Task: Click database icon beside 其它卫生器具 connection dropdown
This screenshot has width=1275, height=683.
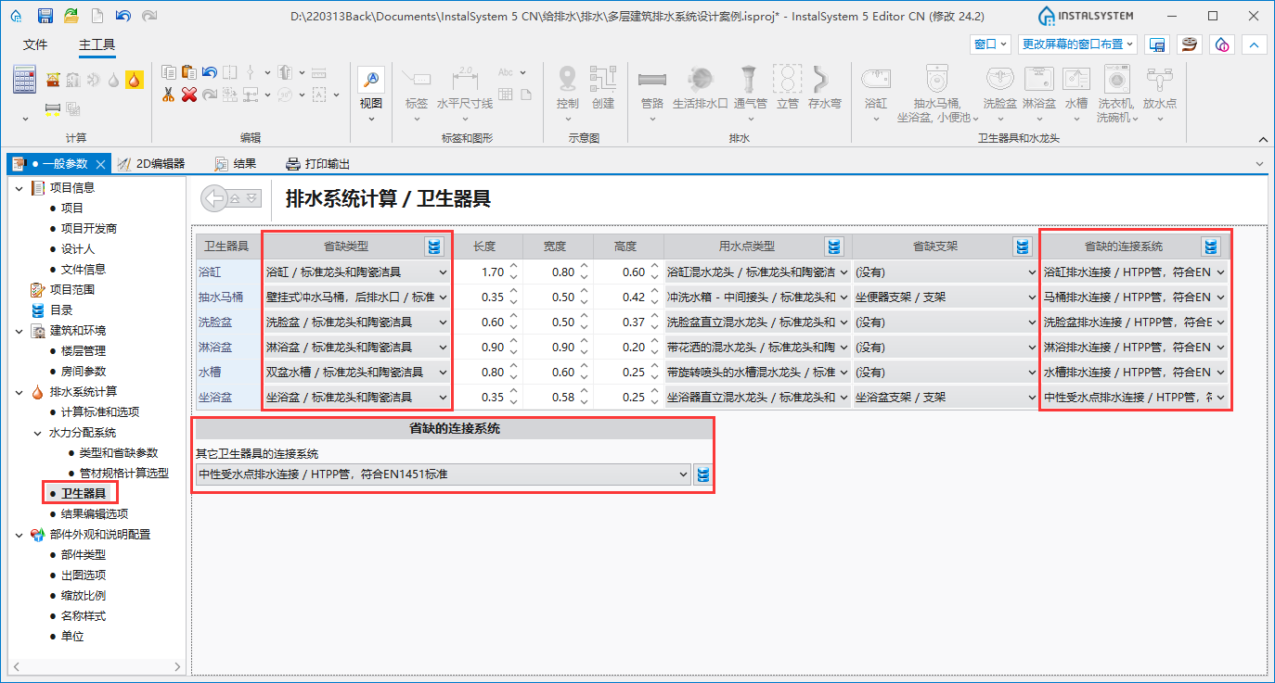Action: (x=702, y=474)
